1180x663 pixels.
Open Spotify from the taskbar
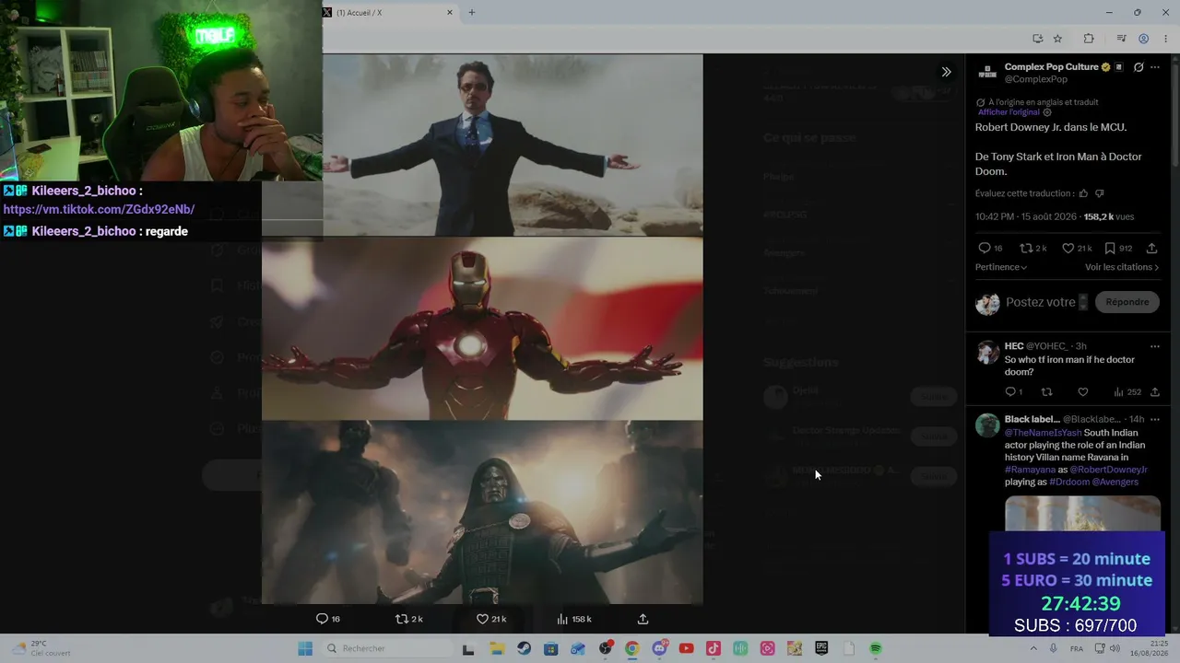pos(876,648)
